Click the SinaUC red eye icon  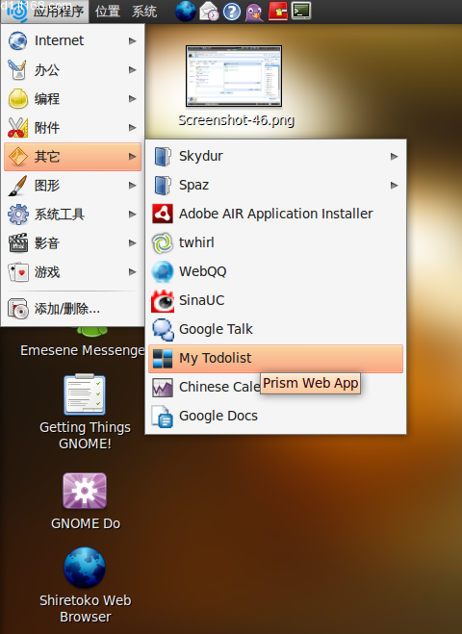(163, 300)
